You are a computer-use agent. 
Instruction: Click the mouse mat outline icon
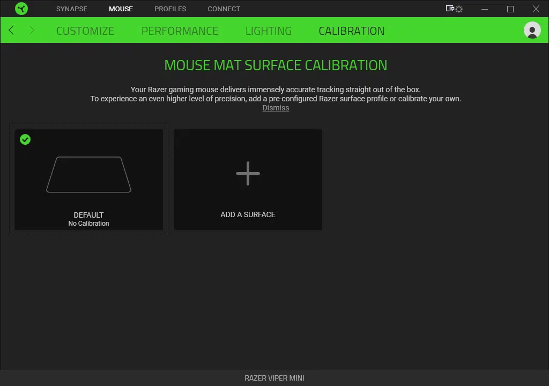(x=88, y=174)
